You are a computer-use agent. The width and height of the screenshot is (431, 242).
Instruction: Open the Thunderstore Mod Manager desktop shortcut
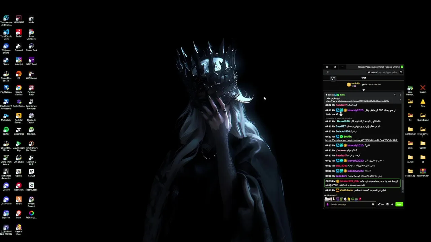(x=6, y=20)
